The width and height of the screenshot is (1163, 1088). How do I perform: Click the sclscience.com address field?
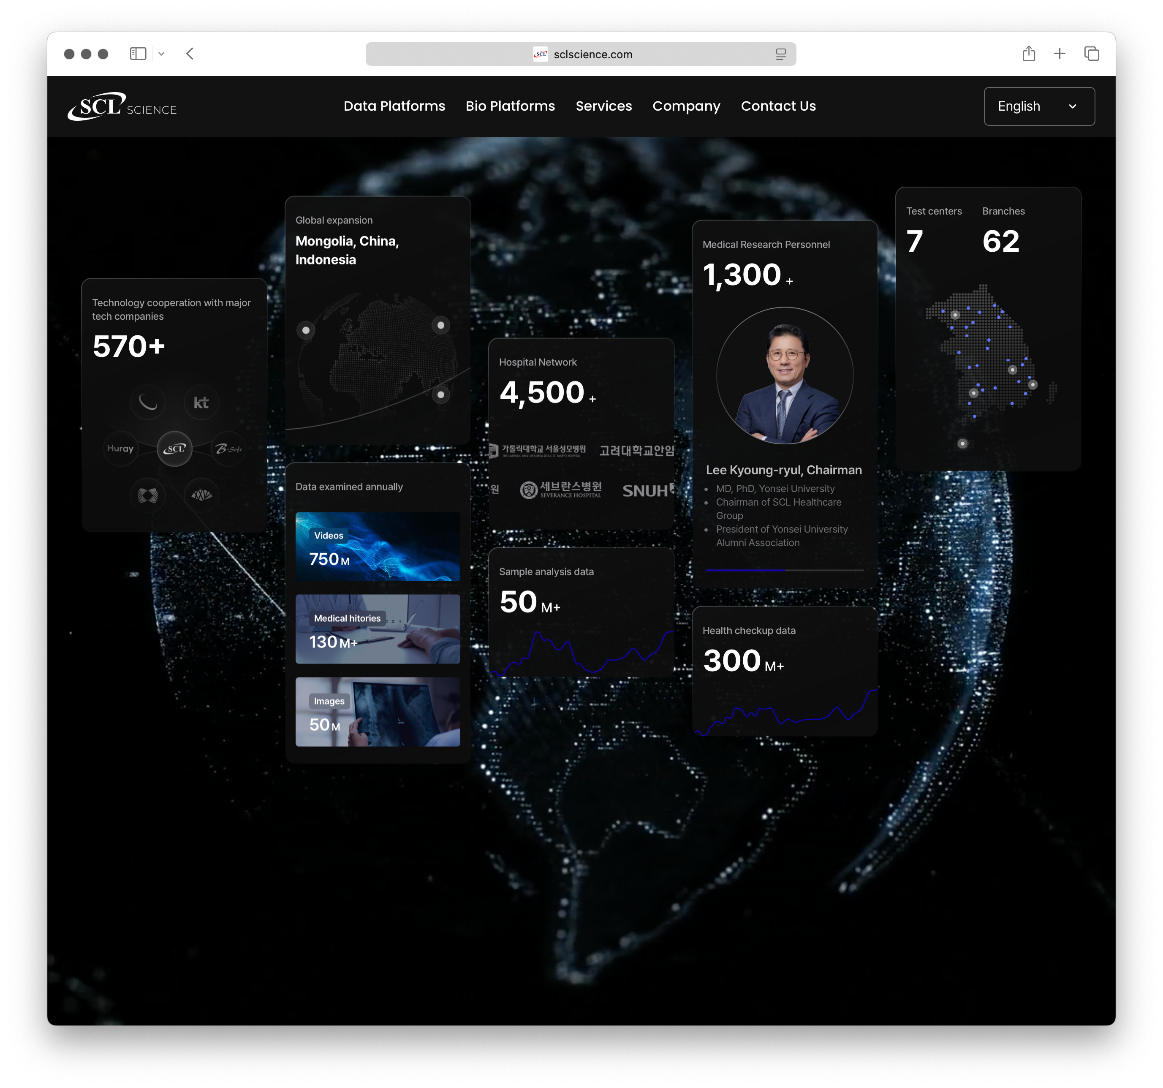pos(581,54)
